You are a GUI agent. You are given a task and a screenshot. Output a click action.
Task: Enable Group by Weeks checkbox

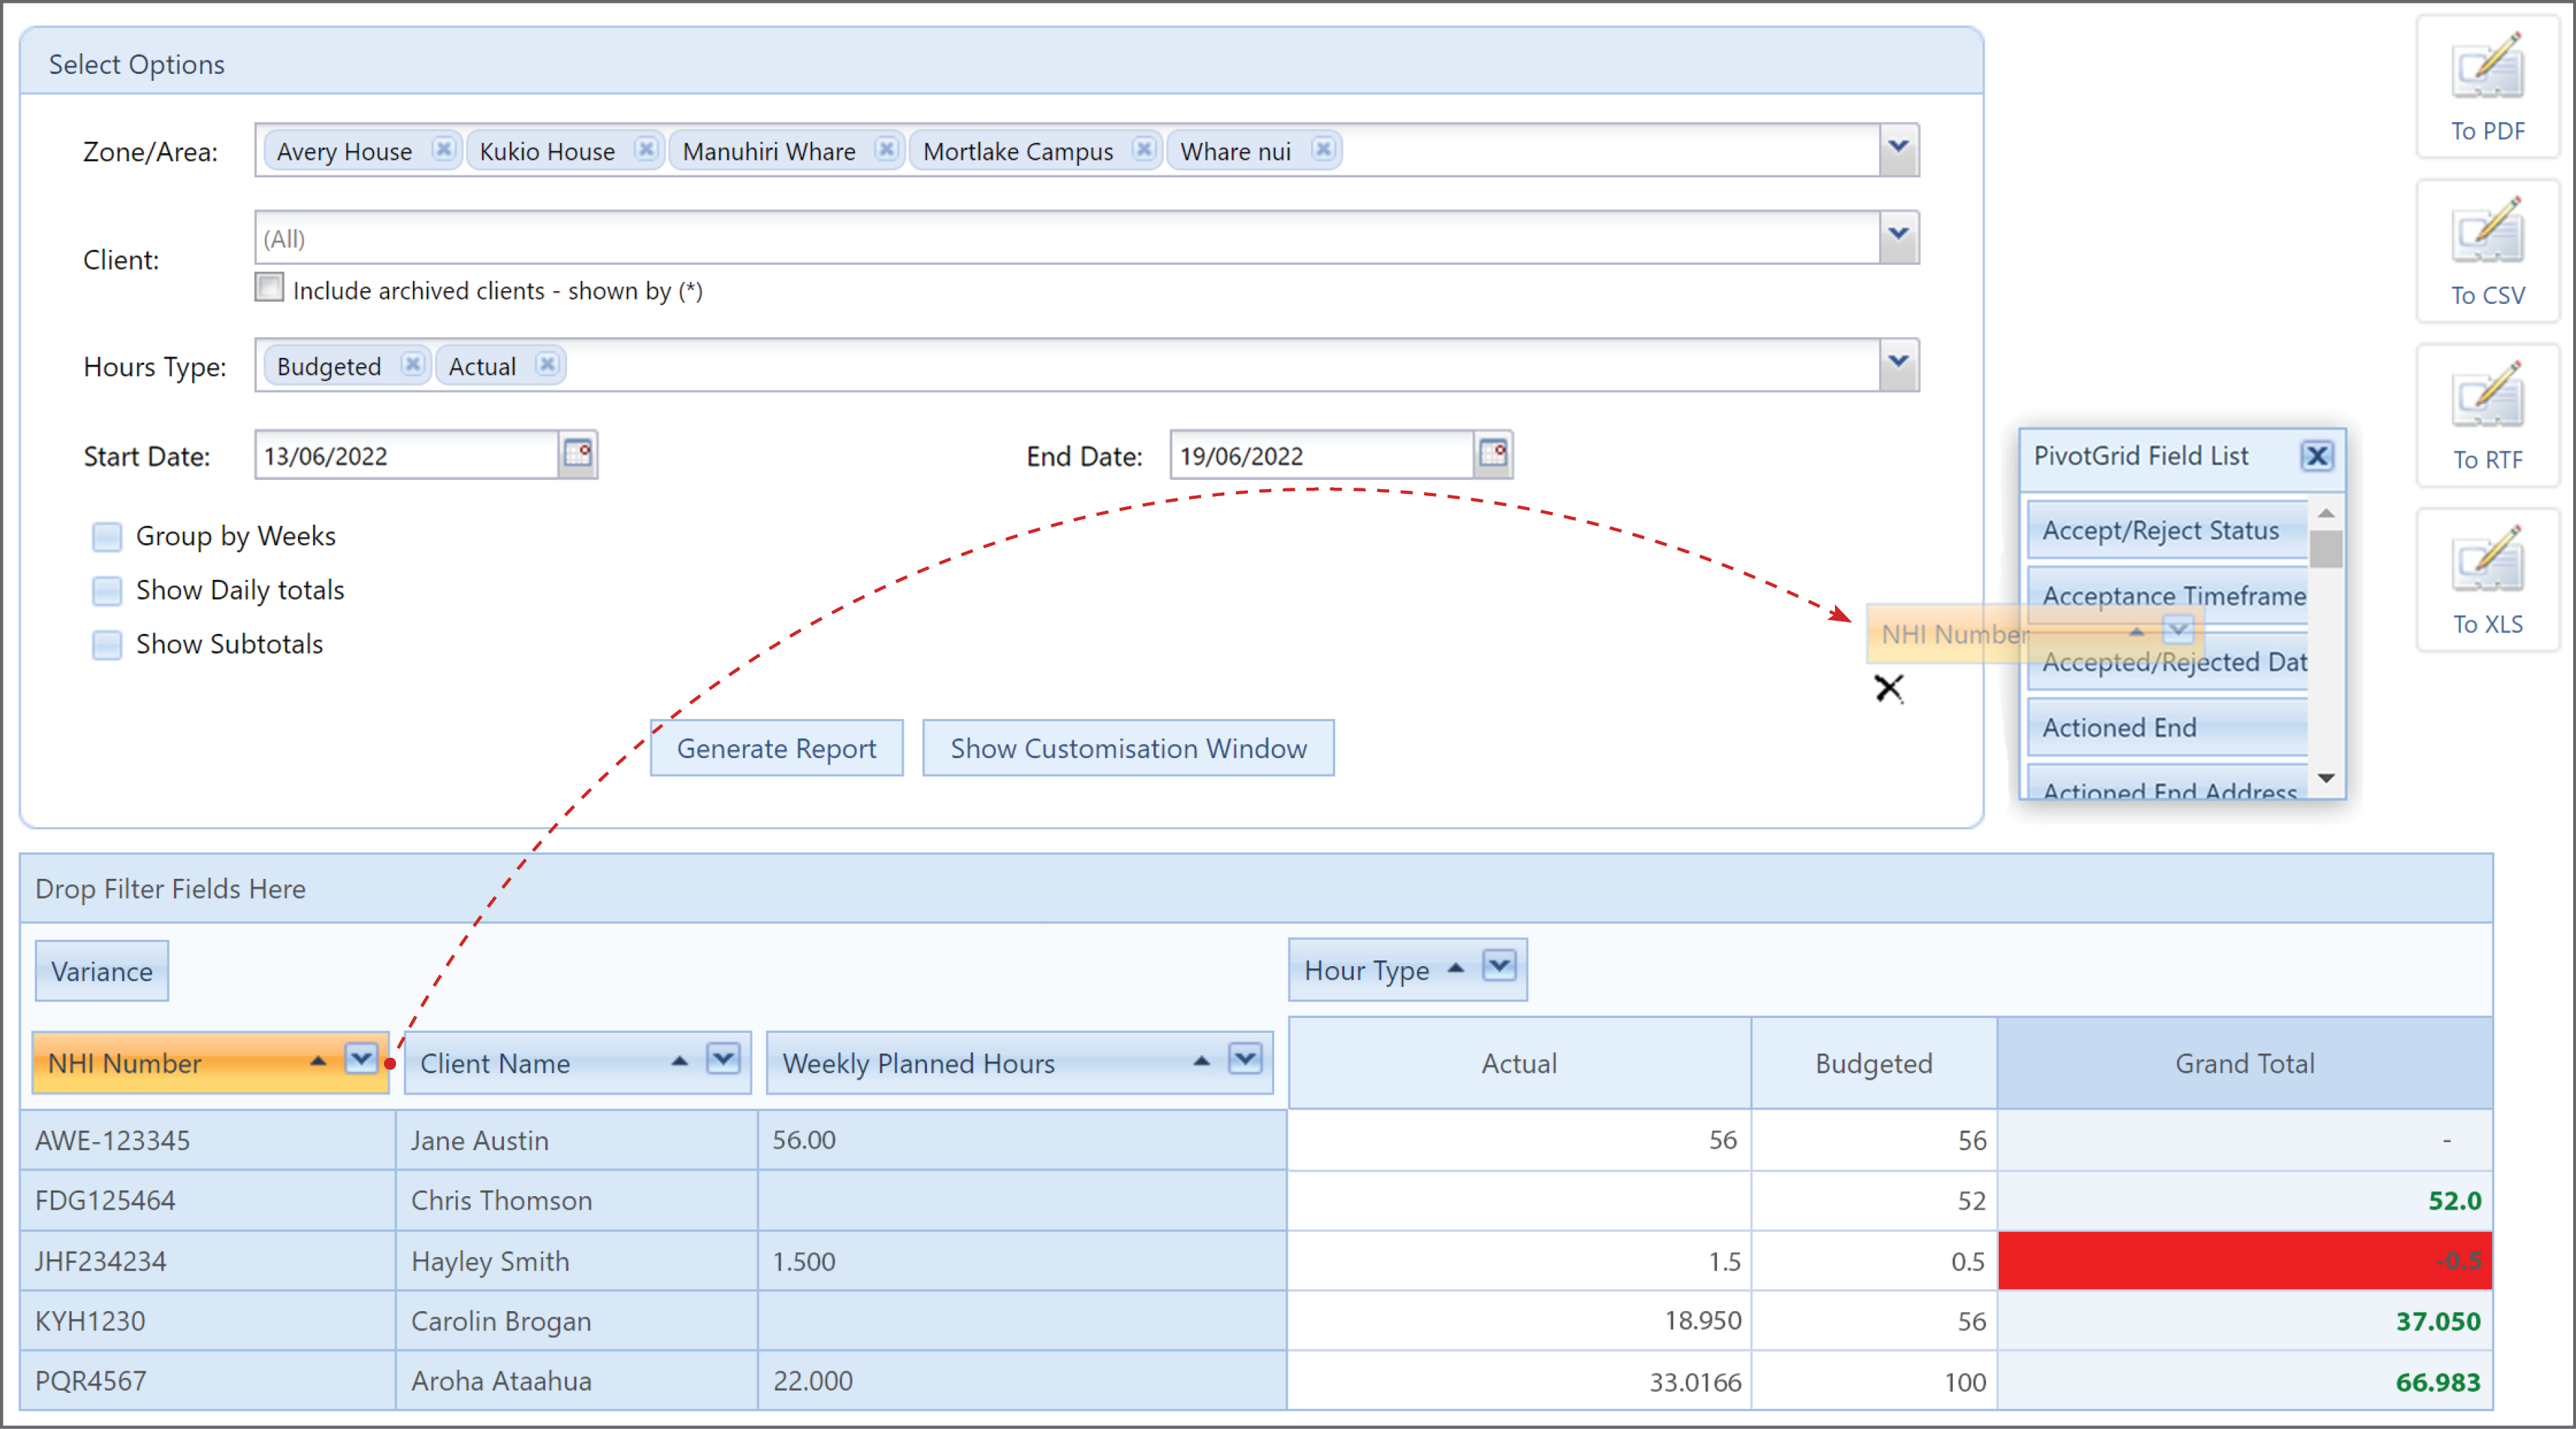coord(107,537)
